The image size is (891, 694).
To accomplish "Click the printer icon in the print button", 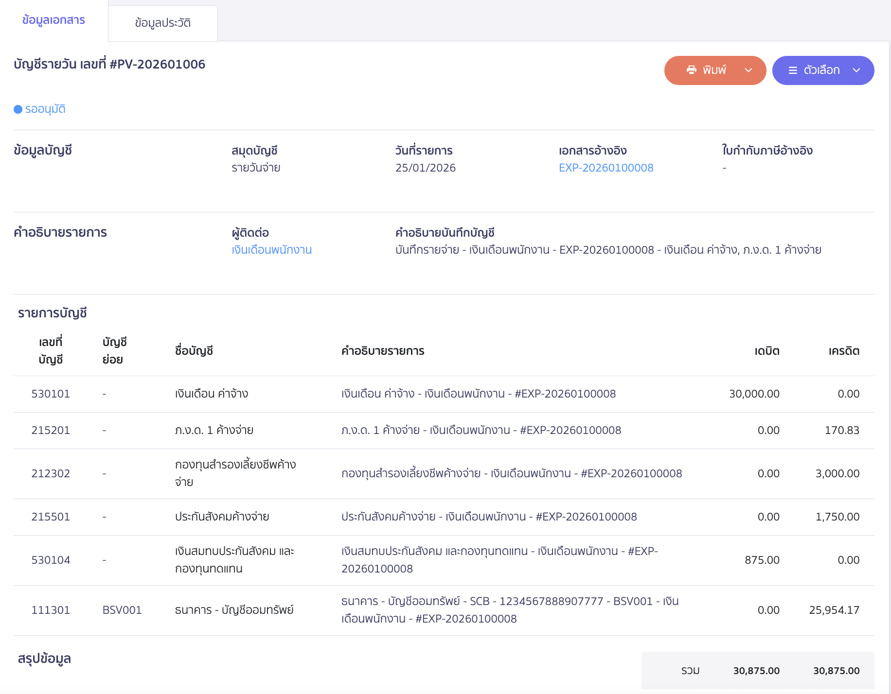I will 691,70.
